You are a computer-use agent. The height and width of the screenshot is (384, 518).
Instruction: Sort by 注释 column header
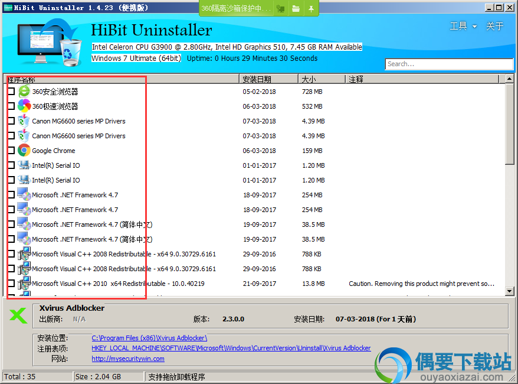pyautogui.click(x=422, y=79)
